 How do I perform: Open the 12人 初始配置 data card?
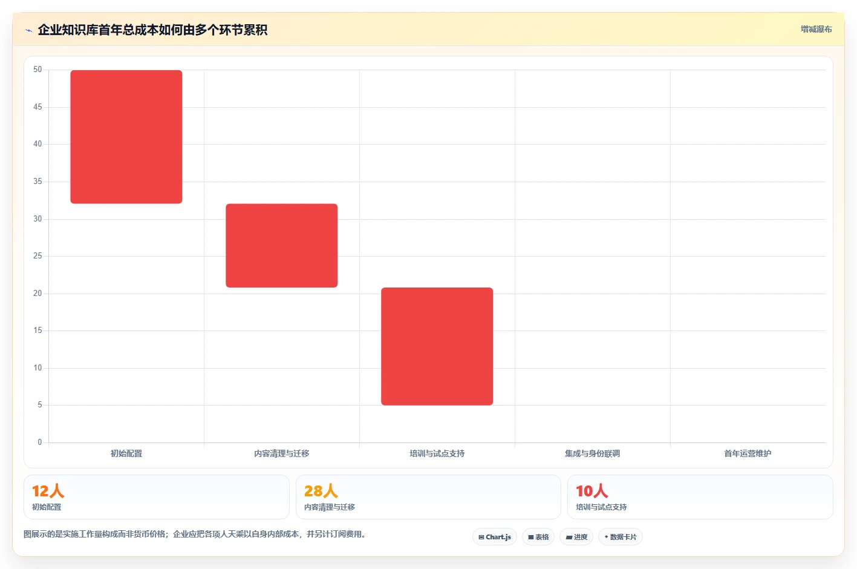point(157,497)
